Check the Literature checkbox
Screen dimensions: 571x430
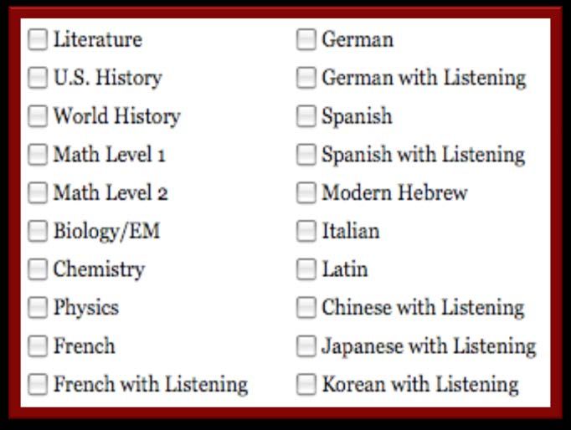point(38,39)
